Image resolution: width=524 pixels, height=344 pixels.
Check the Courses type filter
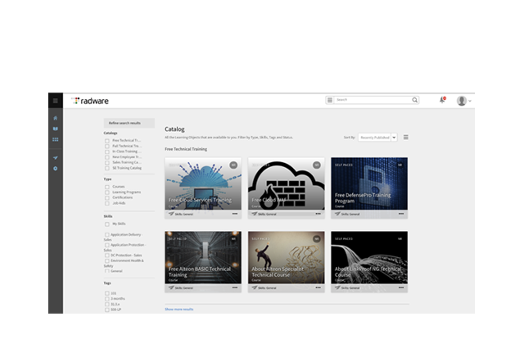(107, 187)
